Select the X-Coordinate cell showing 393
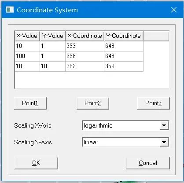The width and height of the screenshot is (184, 183). (x=85, y=46)
